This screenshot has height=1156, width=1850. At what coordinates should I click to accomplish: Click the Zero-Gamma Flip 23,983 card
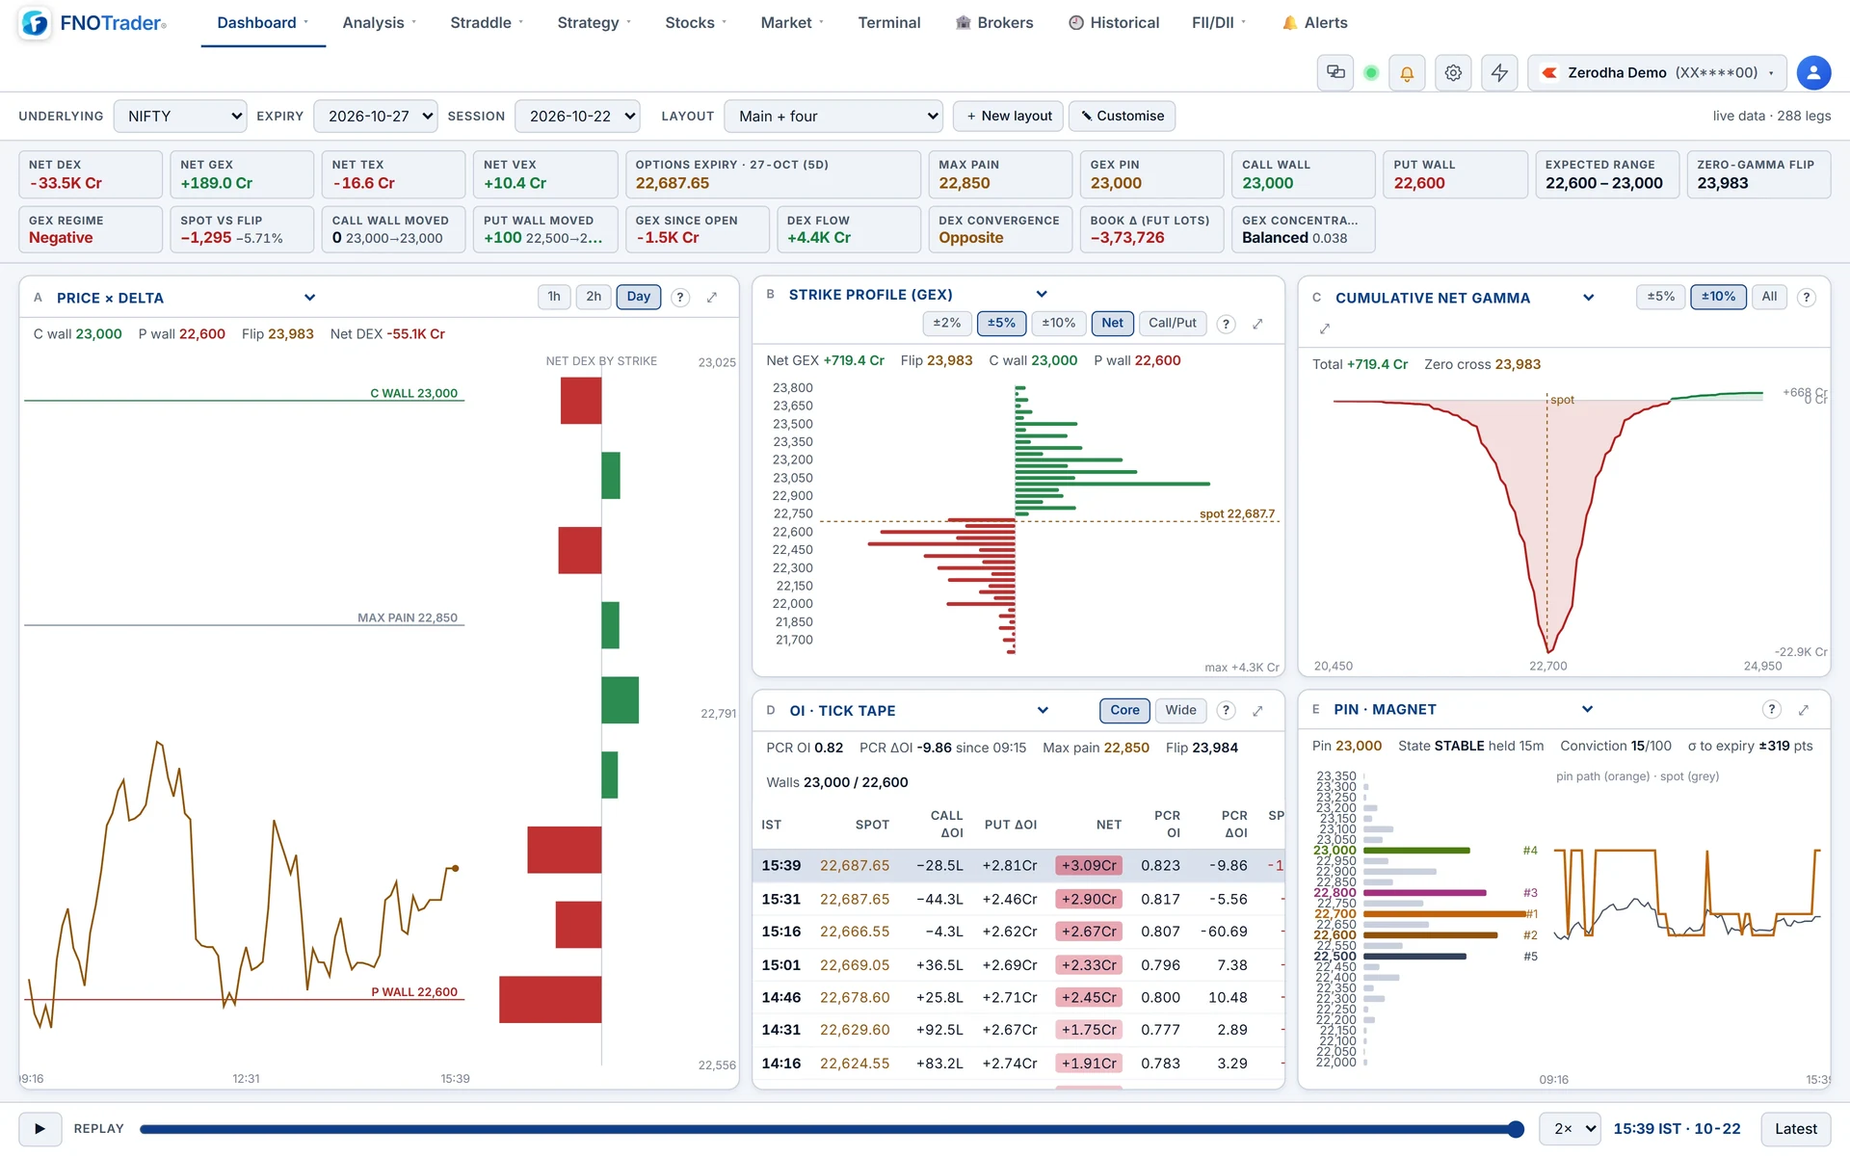(1757, 174)
